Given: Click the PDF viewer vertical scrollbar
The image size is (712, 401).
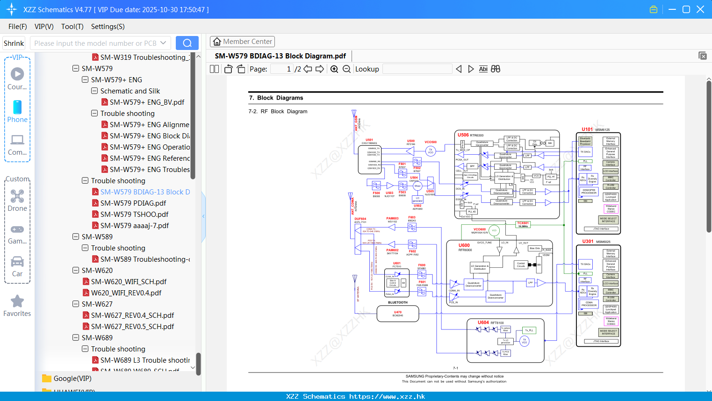Looking at the screenshot, I should [x=709, y=157].
